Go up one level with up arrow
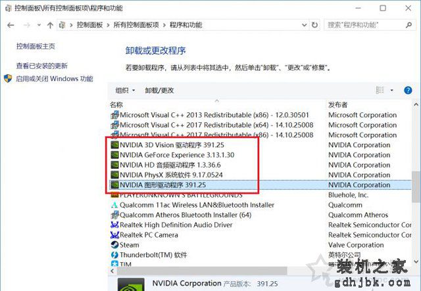The image size is (421, 291). click(x=50, y=25)
